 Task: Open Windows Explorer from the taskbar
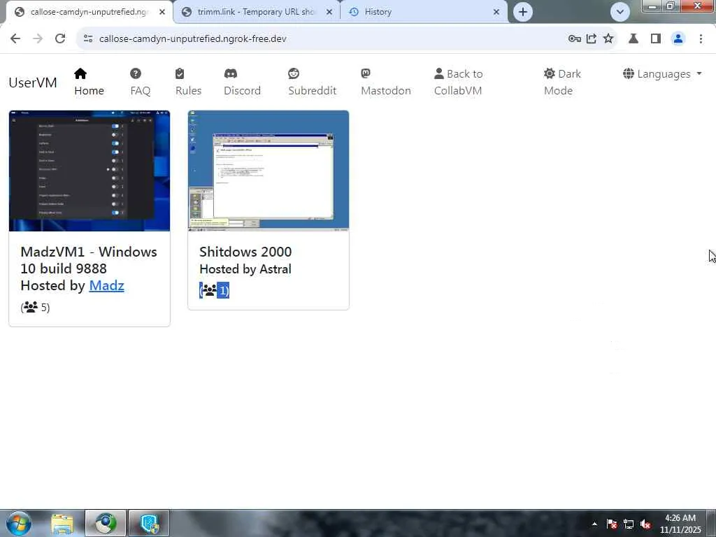pos(62,523)
